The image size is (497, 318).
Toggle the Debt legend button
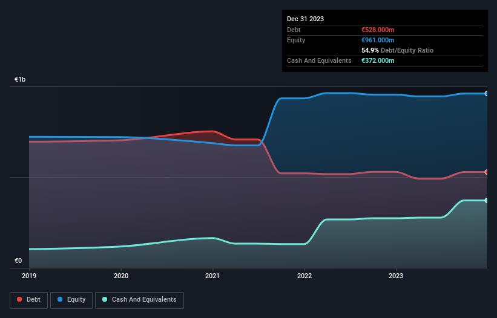[x=29, y=300]
